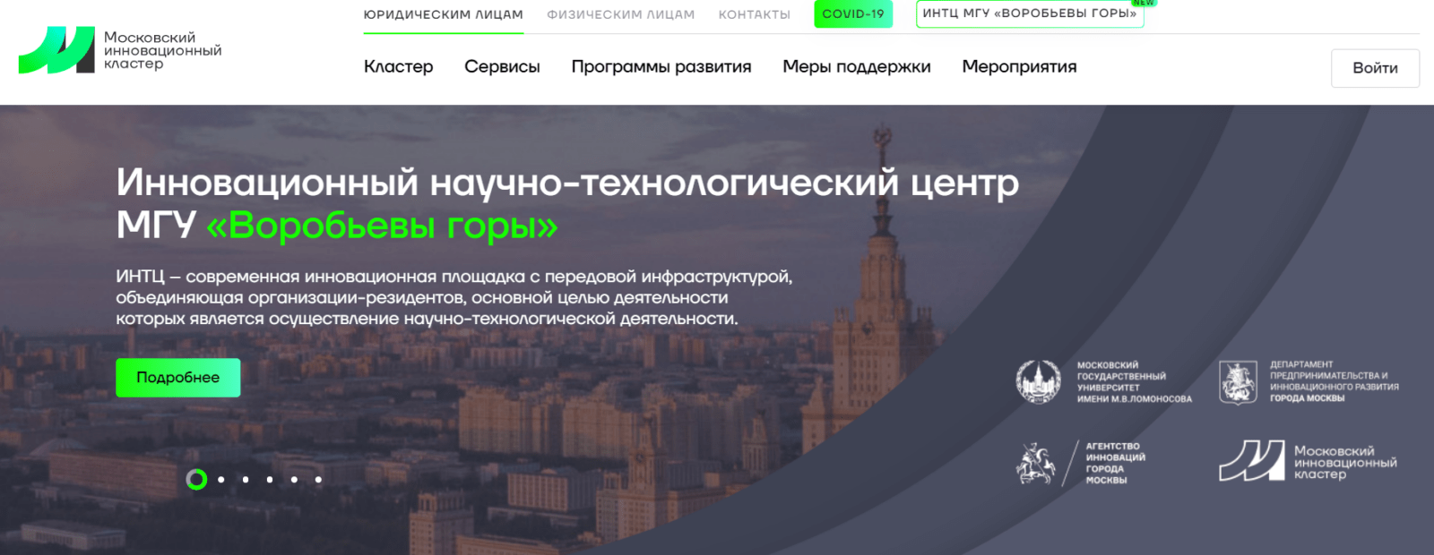Click Московский государственный университет partner text
Image resolution: width=1434 pixels, height=555 pixels.
click(1134, 382)
